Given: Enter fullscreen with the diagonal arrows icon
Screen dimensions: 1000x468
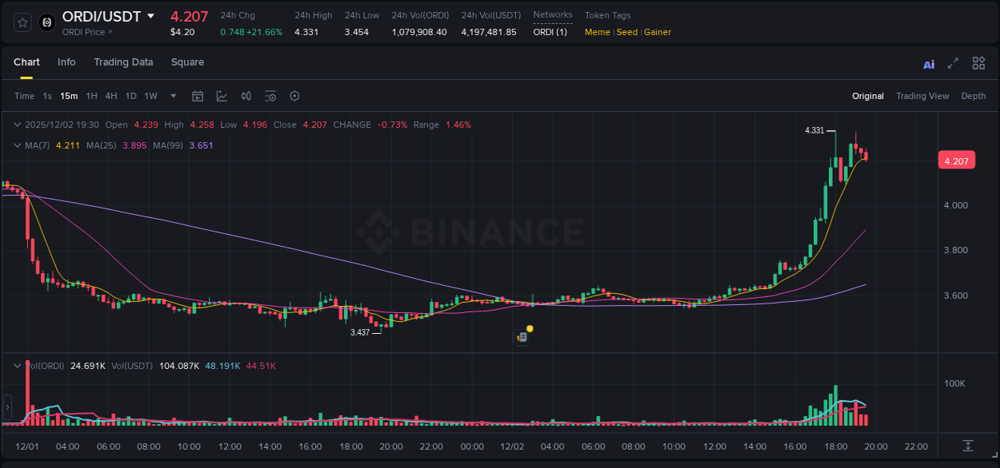Looking at the screenshot, I should (953, 62).
